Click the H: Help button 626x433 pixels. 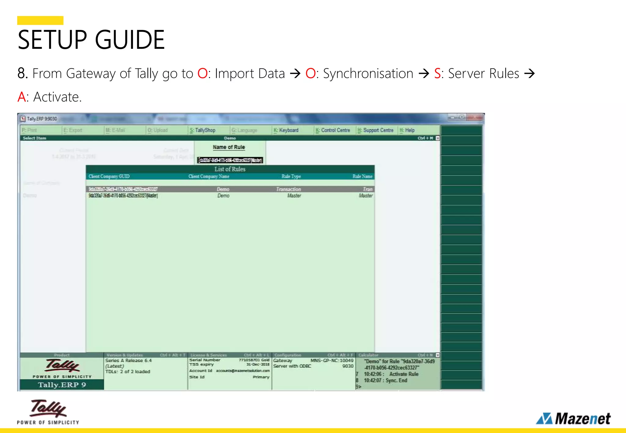[419, 130]
